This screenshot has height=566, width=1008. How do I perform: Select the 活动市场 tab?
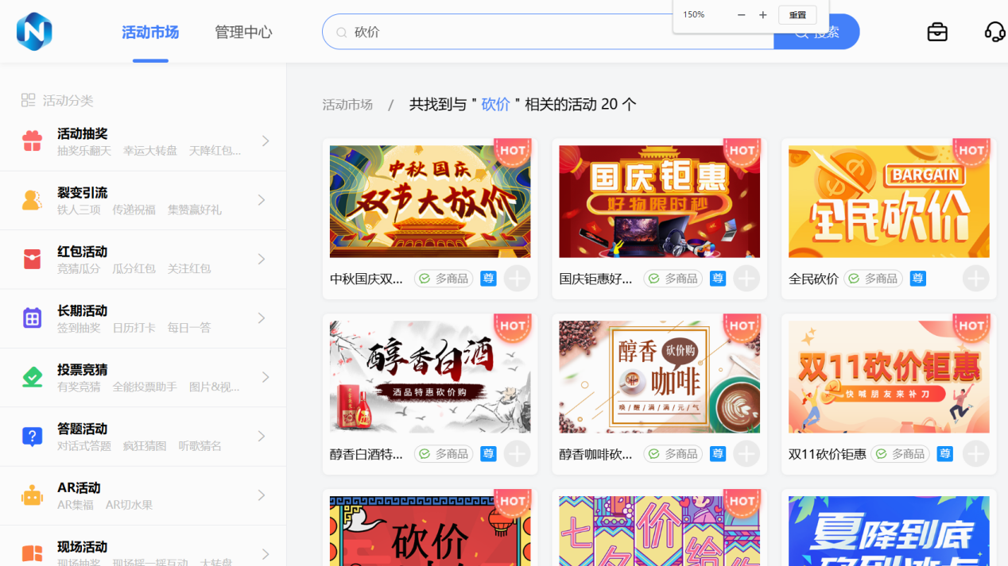click(150, 33)
